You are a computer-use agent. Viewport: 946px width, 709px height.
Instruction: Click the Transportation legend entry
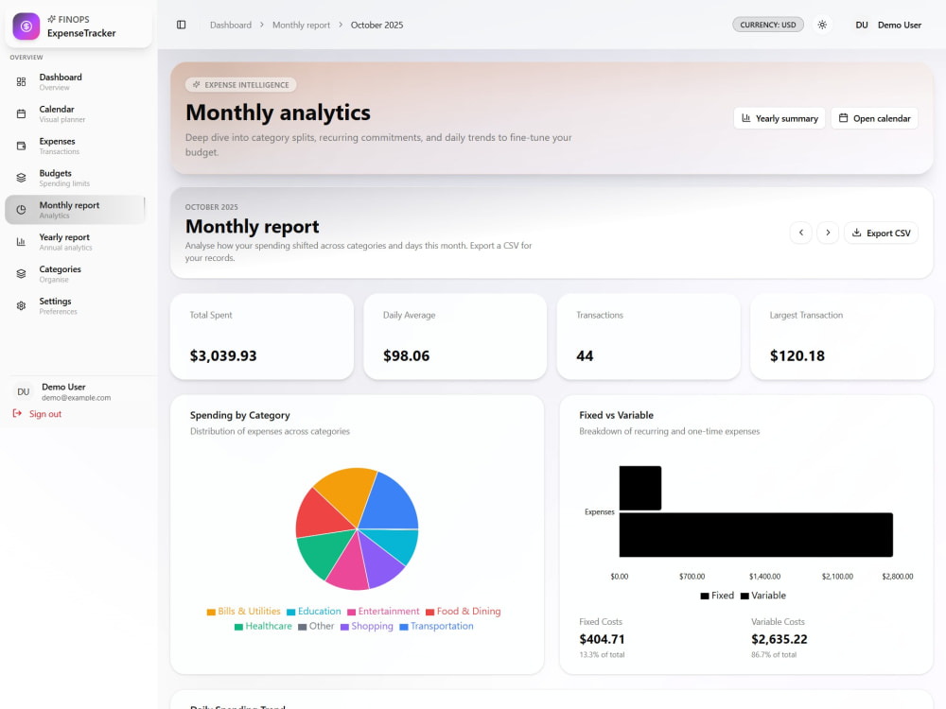click(x=437, y=627)
